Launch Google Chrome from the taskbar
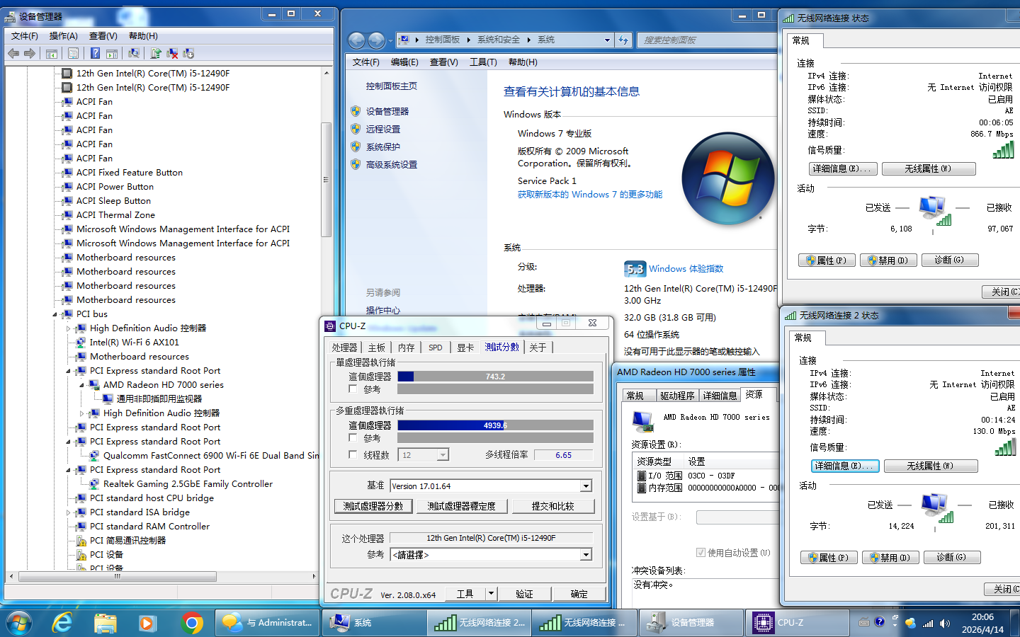Viewport: 1020px width, 637px height. click(x=191, y=623)
